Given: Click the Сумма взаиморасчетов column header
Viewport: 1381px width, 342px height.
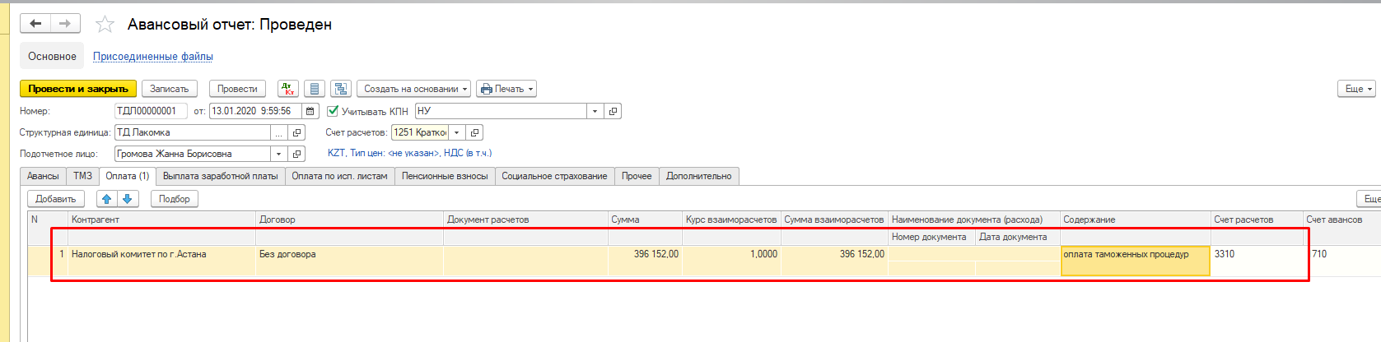Looking at the screenshot, I should (834, 220).
